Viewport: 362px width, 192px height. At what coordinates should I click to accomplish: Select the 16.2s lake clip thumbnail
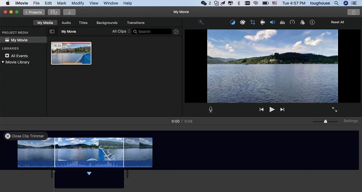71,53
